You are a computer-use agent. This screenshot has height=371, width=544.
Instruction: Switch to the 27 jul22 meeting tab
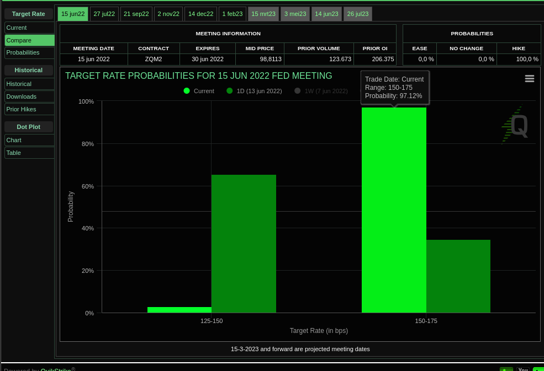click(104, 14)
